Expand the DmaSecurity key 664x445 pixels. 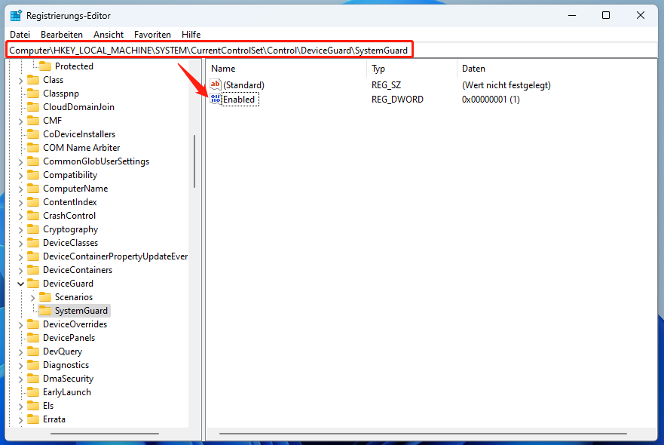[x=21, y=379]
